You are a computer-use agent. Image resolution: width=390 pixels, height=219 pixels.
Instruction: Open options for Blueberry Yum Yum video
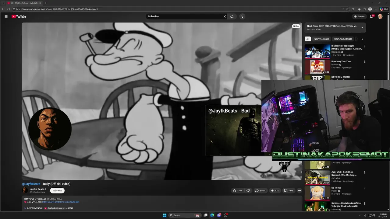click(364, 62)
